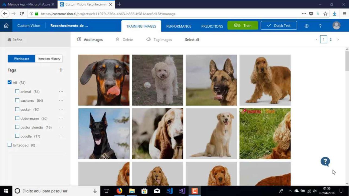Add a new tag with plus icon
349x196 pixels.
61,70
